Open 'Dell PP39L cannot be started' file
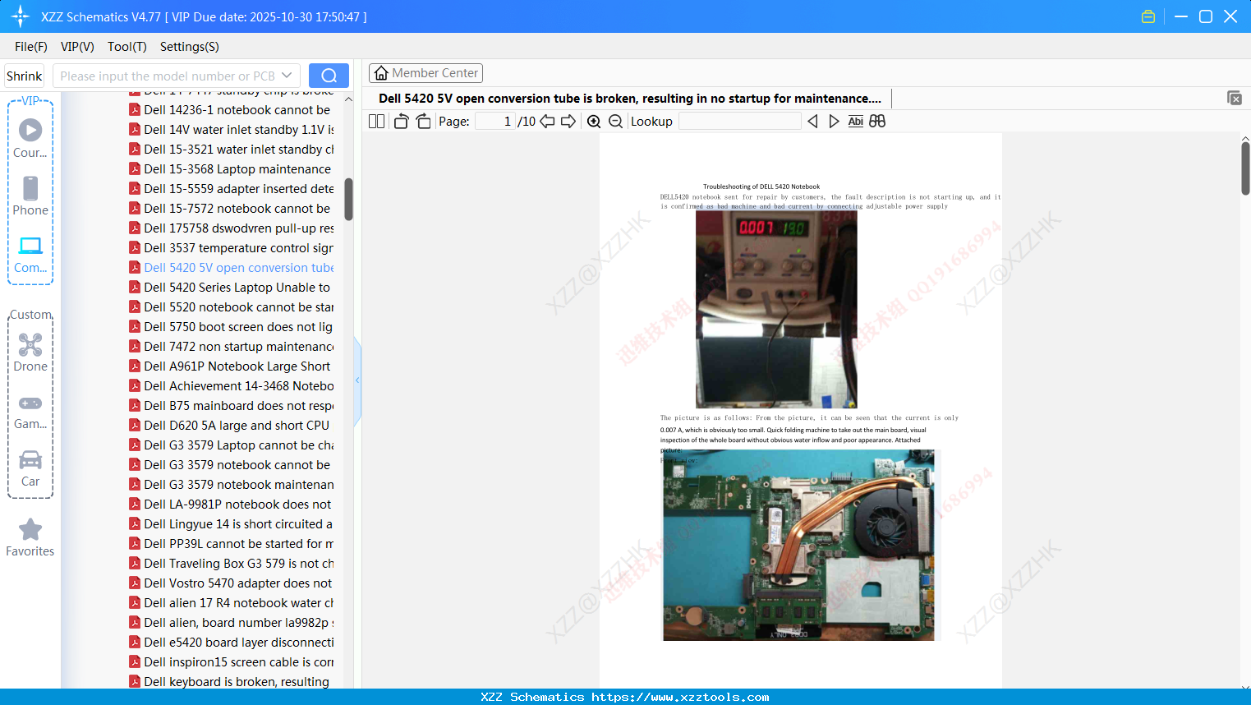 click(x=231, y=544)
